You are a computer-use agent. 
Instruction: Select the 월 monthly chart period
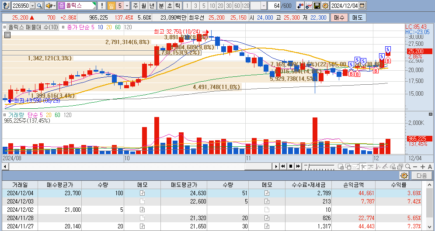coord(143,6)
